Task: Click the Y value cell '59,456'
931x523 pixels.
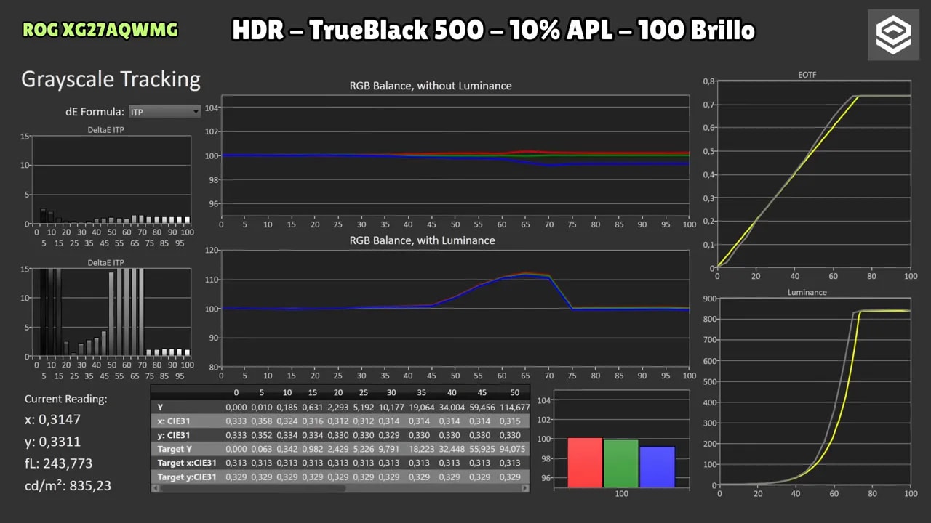Action: pyautogui.click(x=481, y=408)
